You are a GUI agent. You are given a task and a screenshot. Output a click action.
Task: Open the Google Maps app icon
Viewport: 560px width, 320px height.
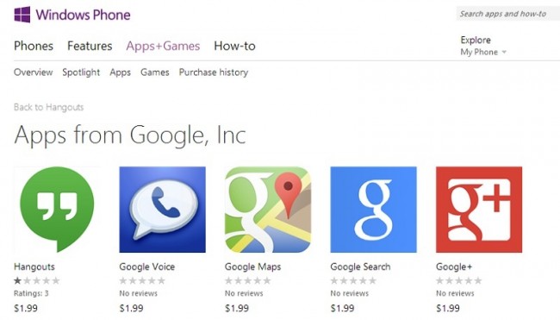coord(268,210)
